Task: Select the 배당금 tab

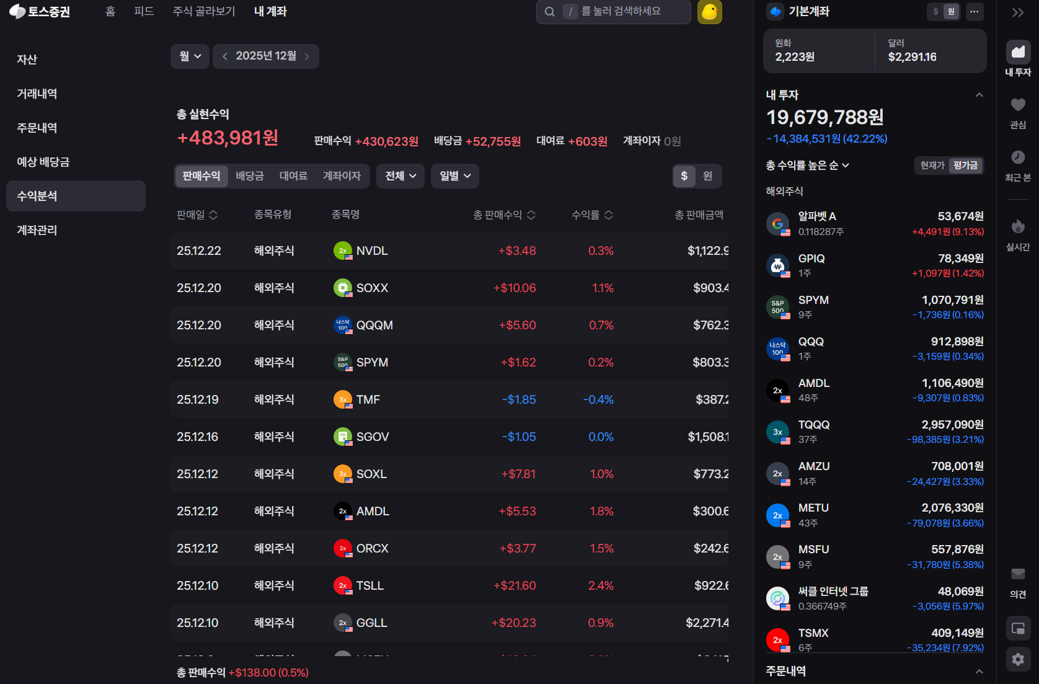Action: [x=250, y=176]
